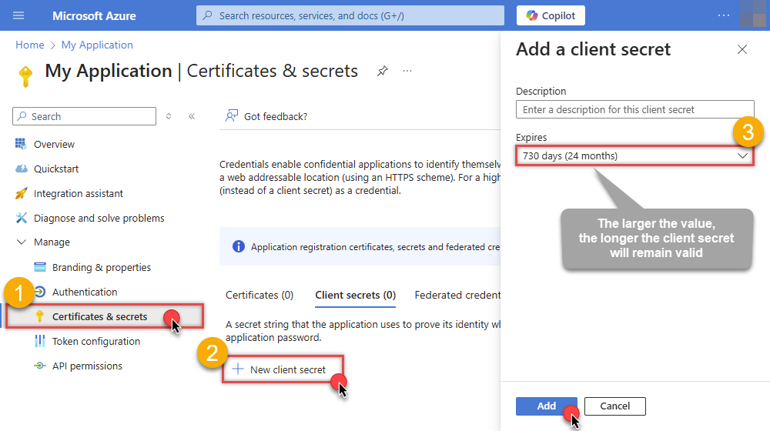Click the Branding & properties icon
Screen dimensions: 770x431
[x=40, y=267]
